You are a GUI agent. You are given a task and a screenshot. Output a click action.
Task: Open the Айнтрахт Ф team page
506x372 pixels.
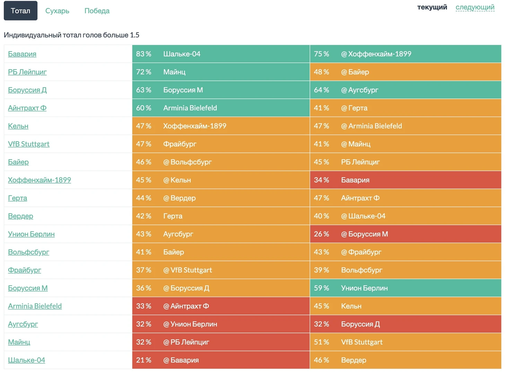coord(27,108)
